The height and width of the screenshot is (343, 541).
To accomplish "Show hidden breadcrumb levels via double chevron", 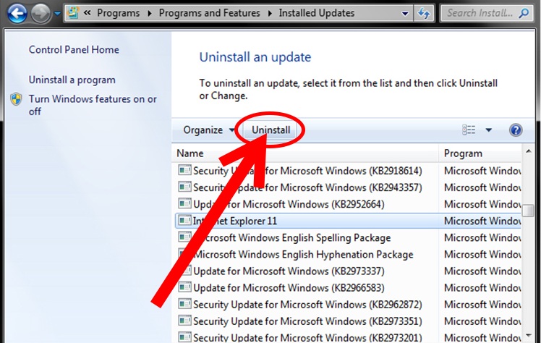I will 87,13.
